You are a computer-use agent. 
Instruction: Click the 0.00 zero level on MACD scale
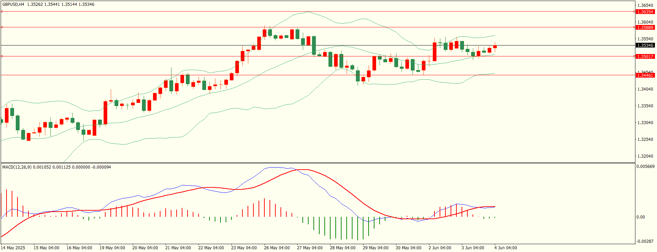[641, 217]
